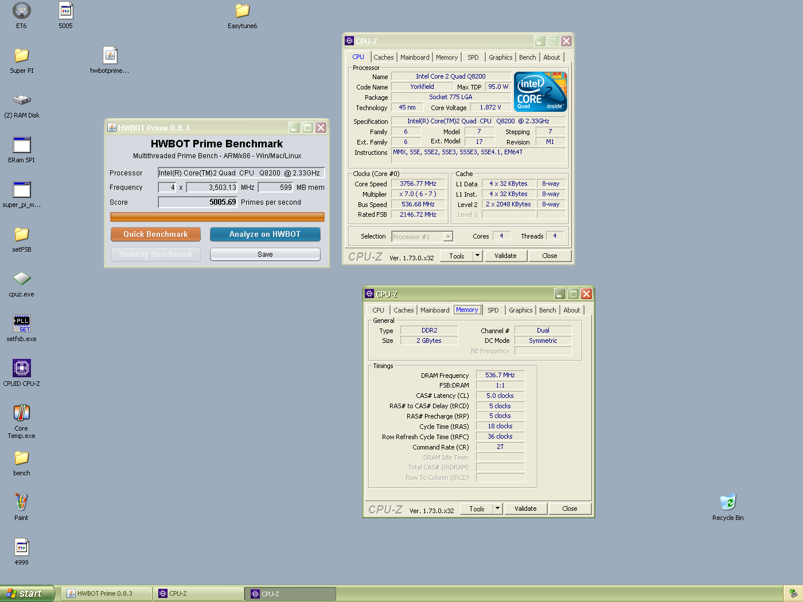
Task: Switch to Caches tab in upper CPU-Z
Action: tap(383, 57)
